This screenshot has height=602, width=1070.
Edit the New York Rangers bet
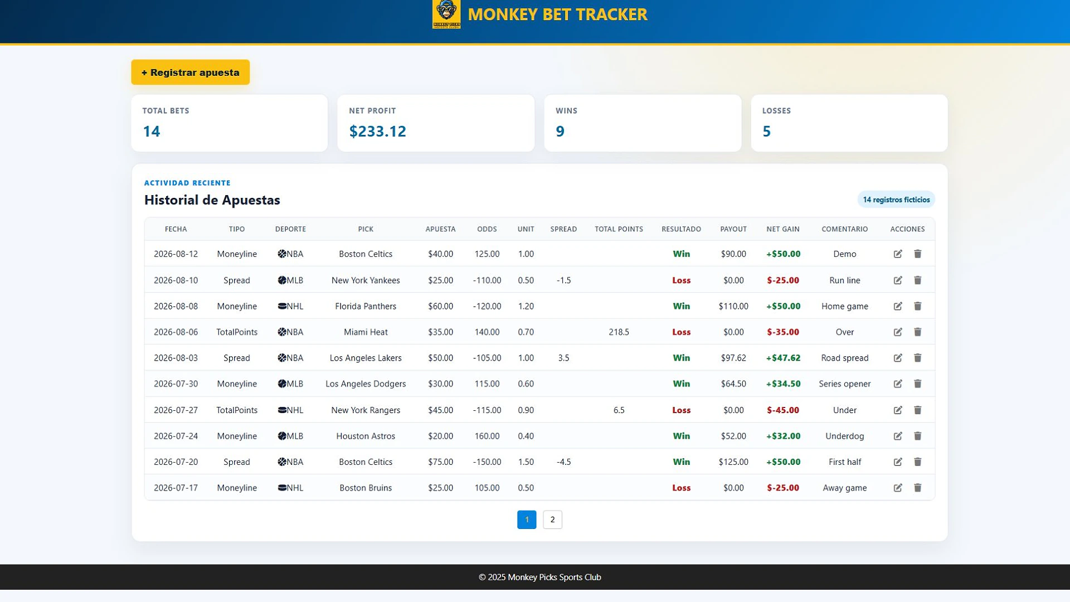898,410
